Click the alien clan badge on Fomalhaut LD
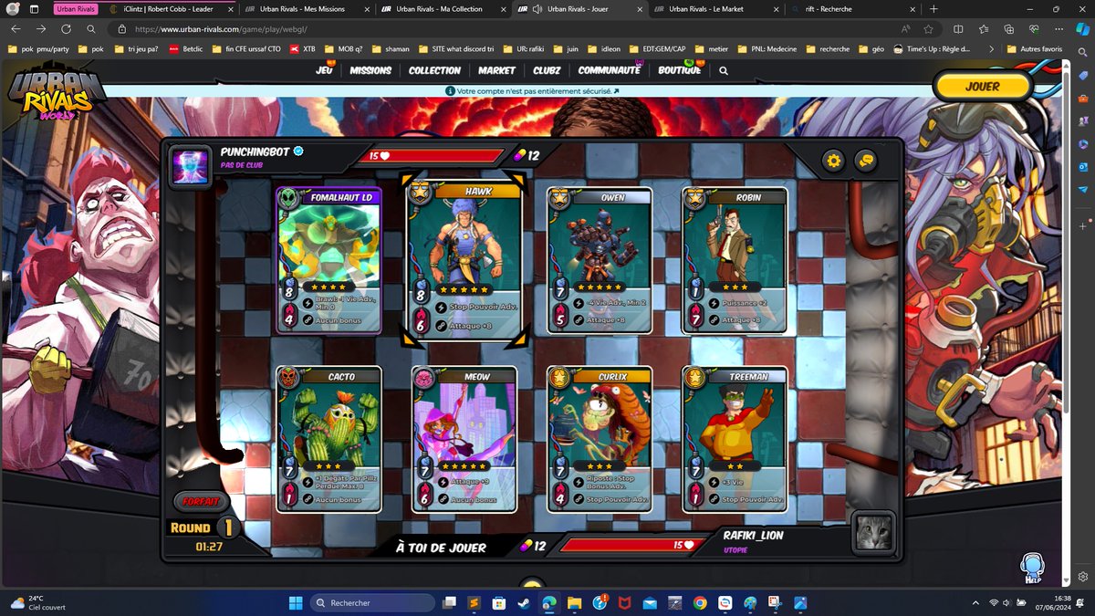 click(x=290, y=198)
